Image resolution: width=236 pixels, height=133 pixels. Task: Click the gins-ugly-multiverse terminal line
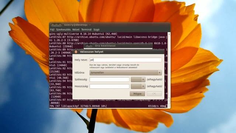83,34
